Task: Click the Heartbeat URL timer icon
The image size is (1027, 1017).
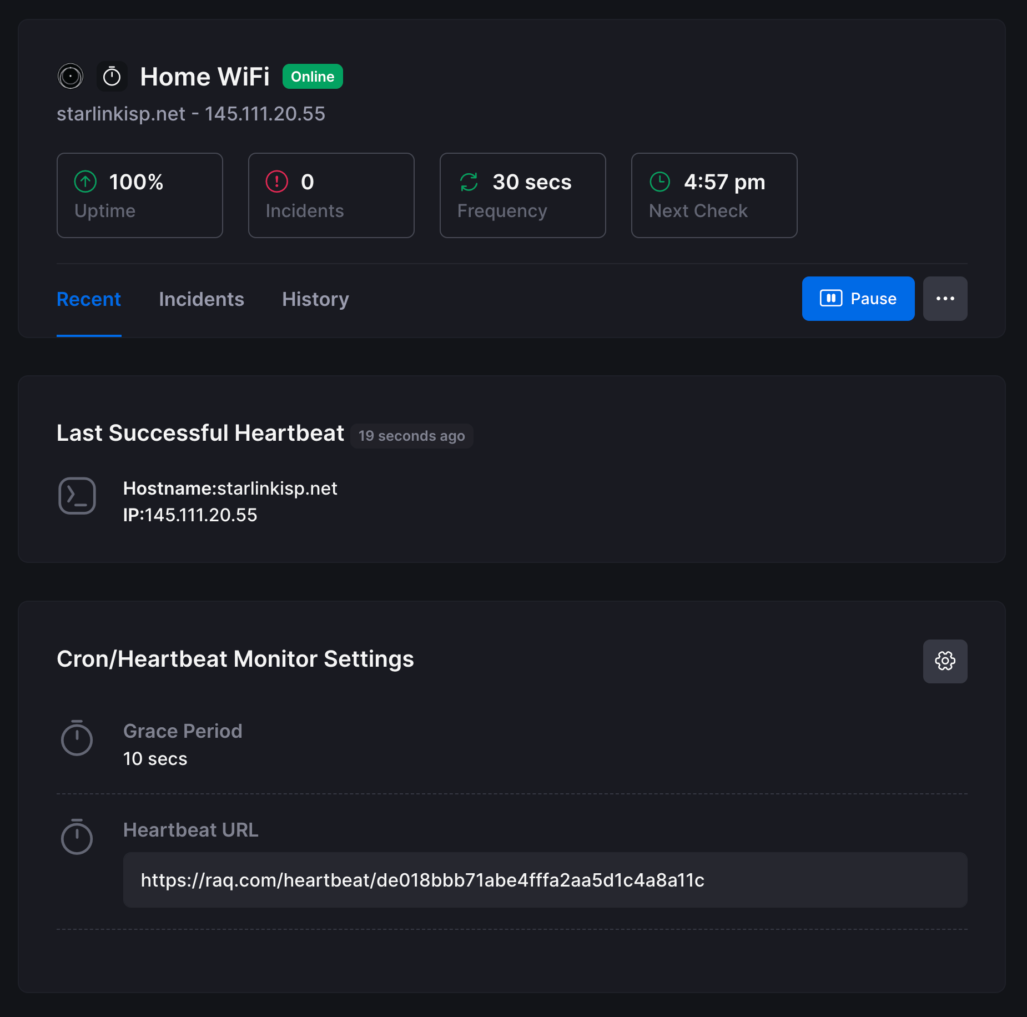Action: pos(77,837)
